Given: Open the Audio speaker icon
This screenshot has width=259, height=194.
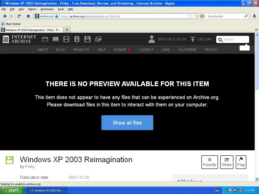Looking at the screenshot, I should point(77,39).
